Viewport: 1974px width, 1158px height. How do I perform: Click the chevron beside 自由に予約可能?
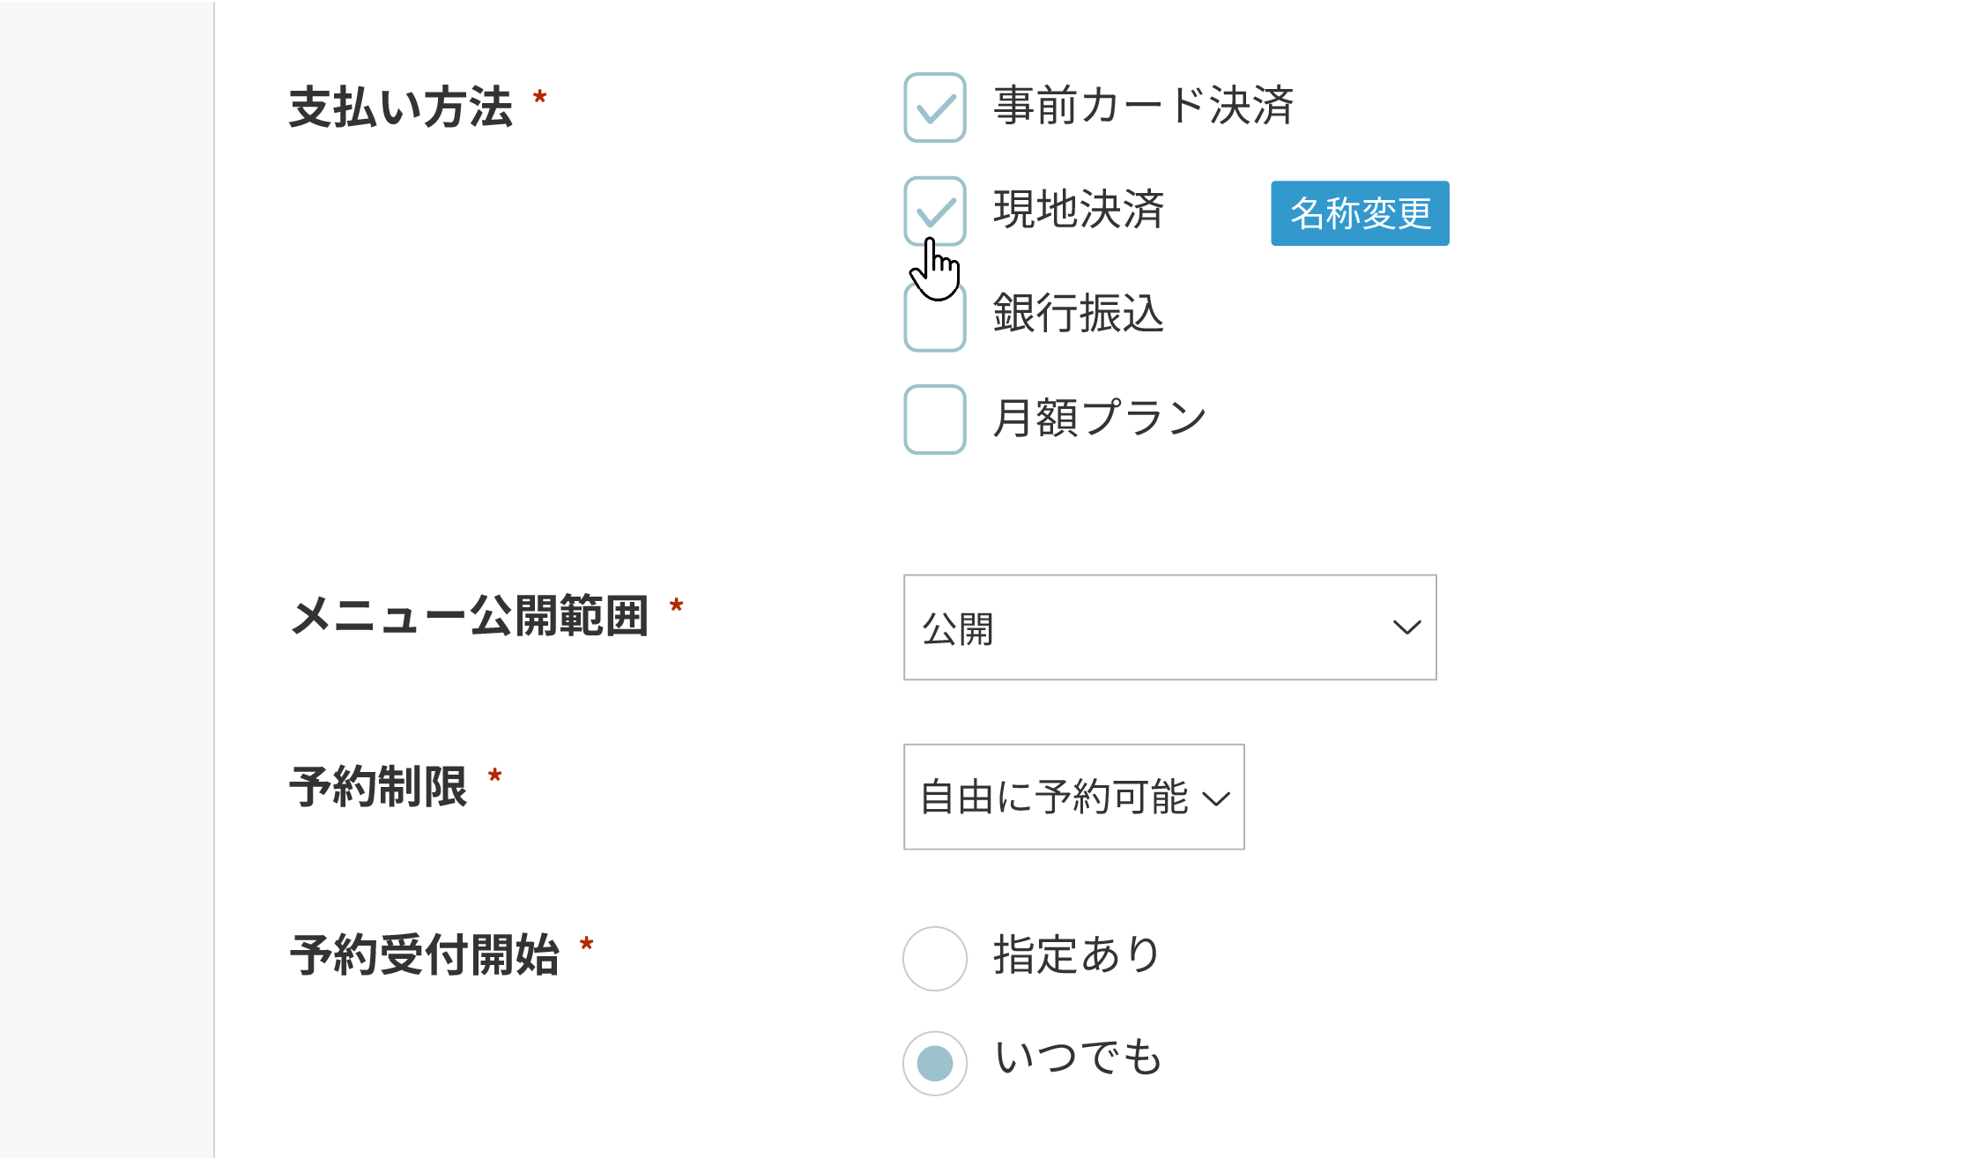pos(1216,798)
